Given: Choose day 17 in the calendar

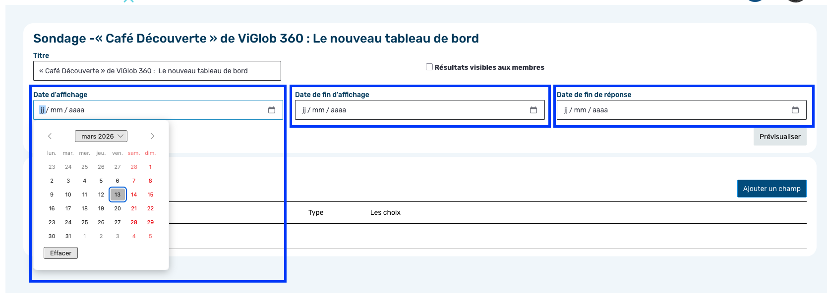Looking at the screenshot, I should pos(68,208).
